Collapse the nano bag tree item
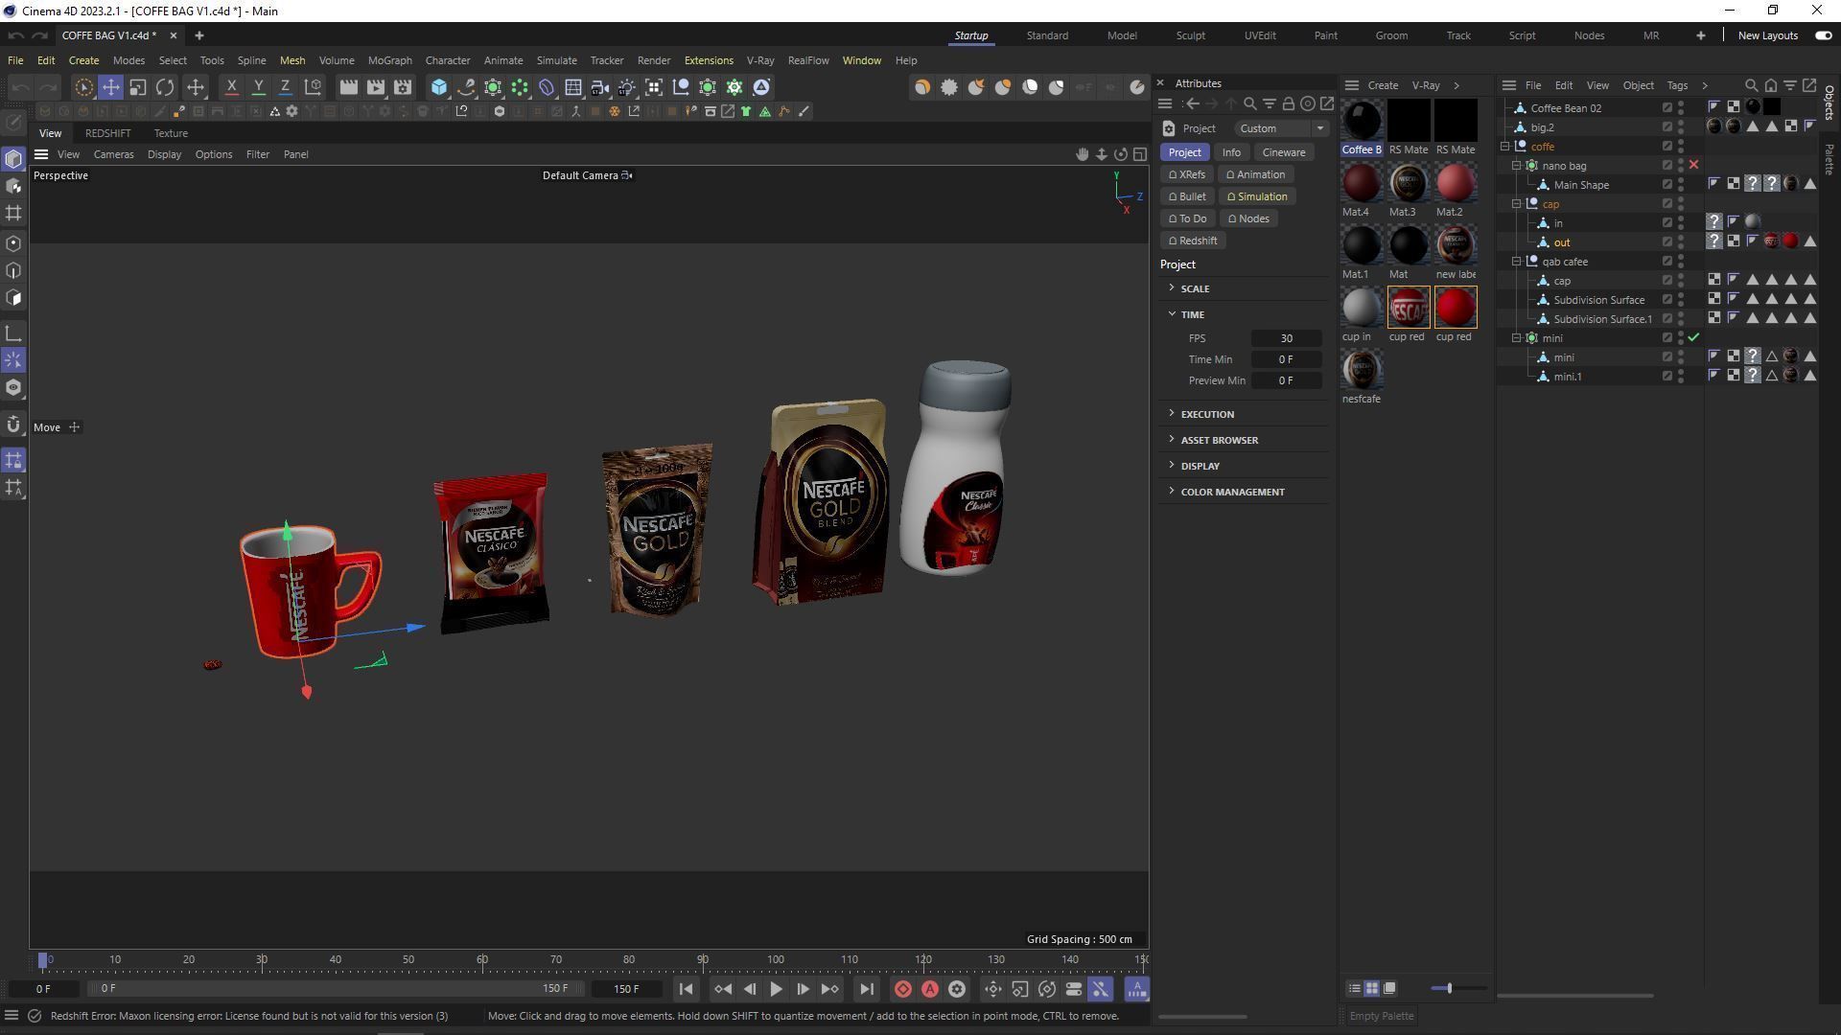 [x=1517, y=166]
